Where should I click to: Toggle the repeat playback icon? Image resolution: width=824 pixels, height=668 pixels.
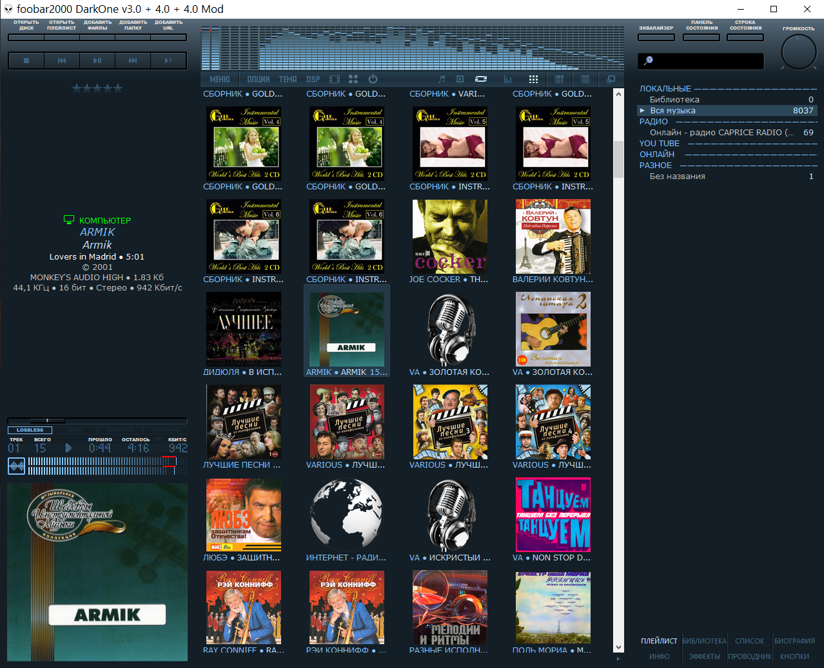pyautogui.click(x=481, y=79)
